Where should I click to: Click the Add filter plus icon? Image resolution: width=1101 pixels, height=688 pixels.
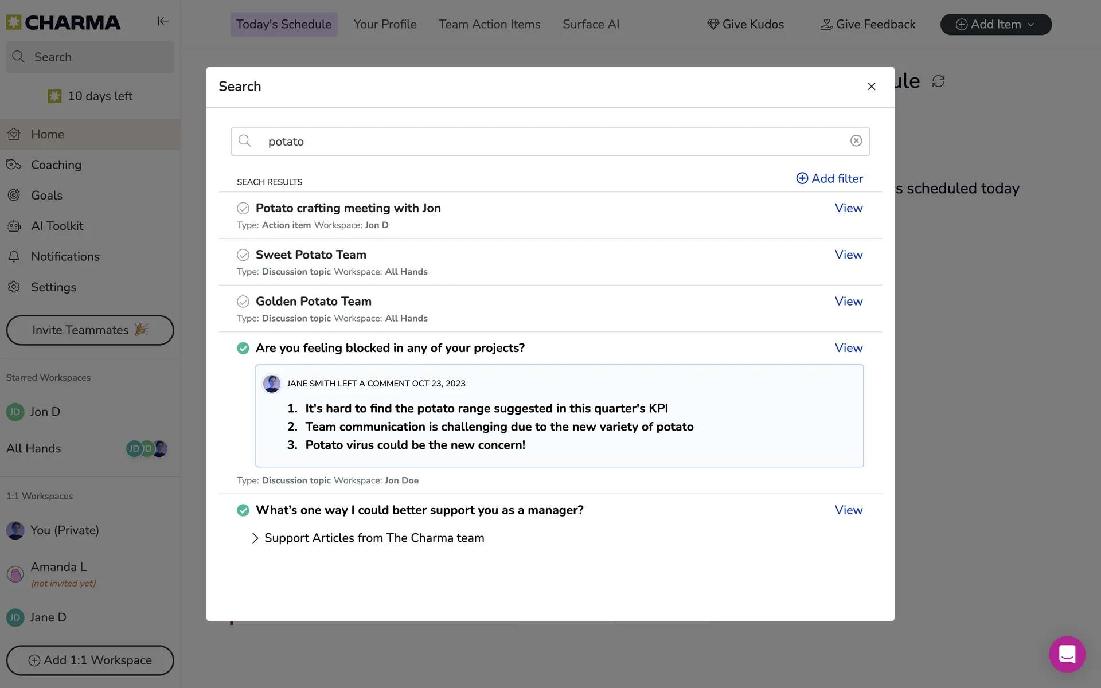802,178
